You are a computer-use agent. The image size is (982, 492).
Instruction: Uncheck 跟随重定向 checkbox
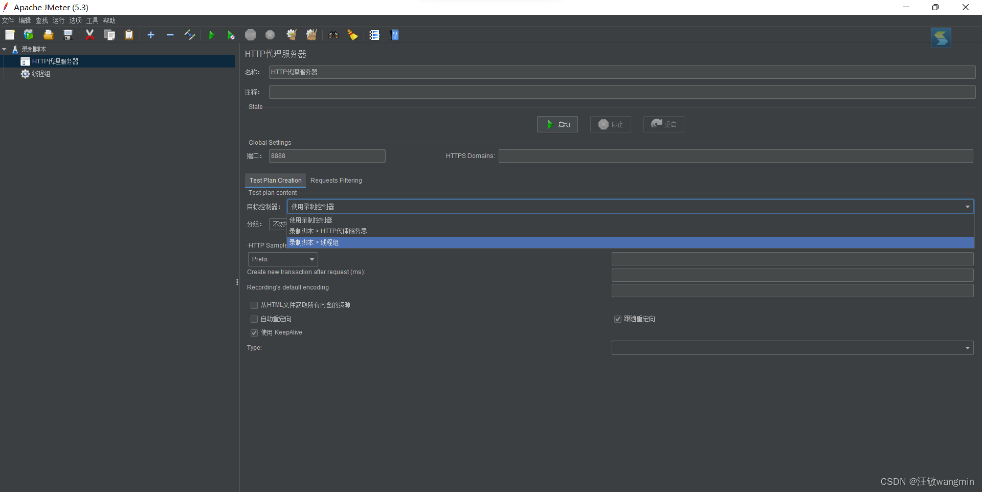tap(618, 319)
